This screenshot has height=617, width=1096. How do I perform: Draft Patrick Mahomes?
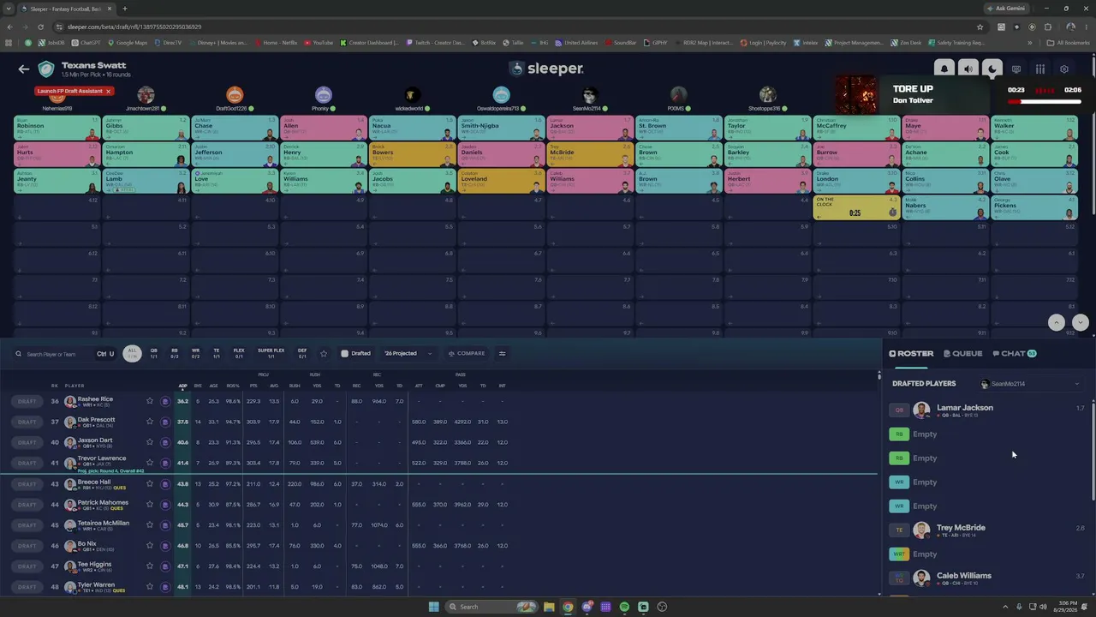pos(27,505)
